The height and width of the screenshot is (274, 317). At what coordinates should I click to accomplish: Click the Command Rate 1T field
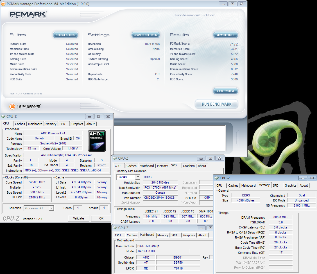coord(280,253)
